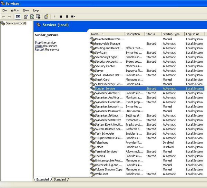Select the Symantec SPBBCSvc service

click(x=108, y=120)
